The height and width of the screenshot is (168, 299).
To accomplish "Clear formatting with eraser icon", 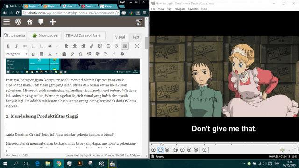I will tap(72, 54).
